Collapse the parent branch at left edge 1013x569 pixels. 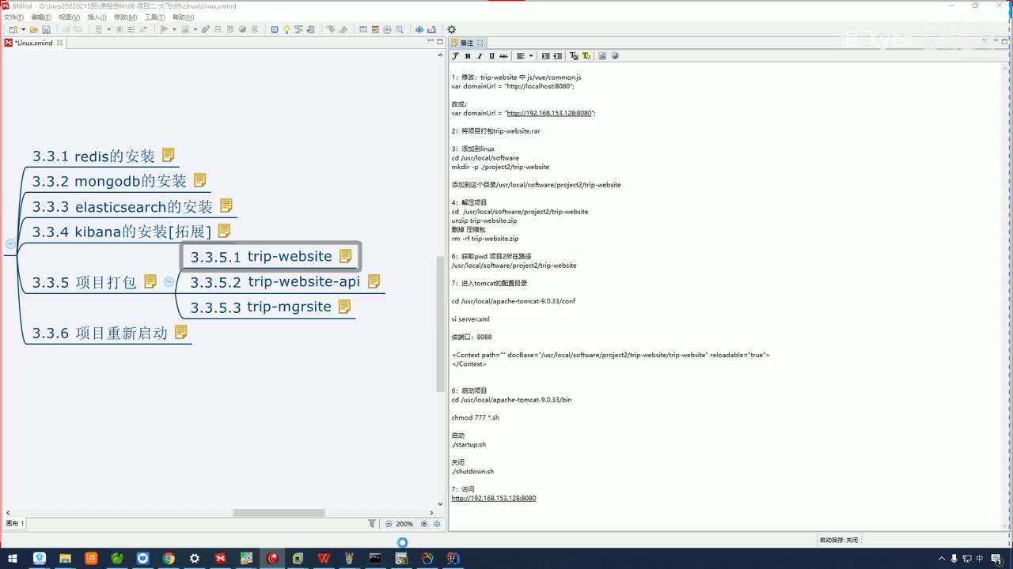point(10,243)
